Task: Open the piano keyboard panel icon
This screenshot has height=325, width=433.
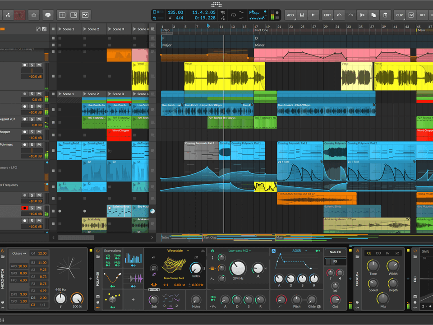Action: pyautogui.click(x=302, y=15)
